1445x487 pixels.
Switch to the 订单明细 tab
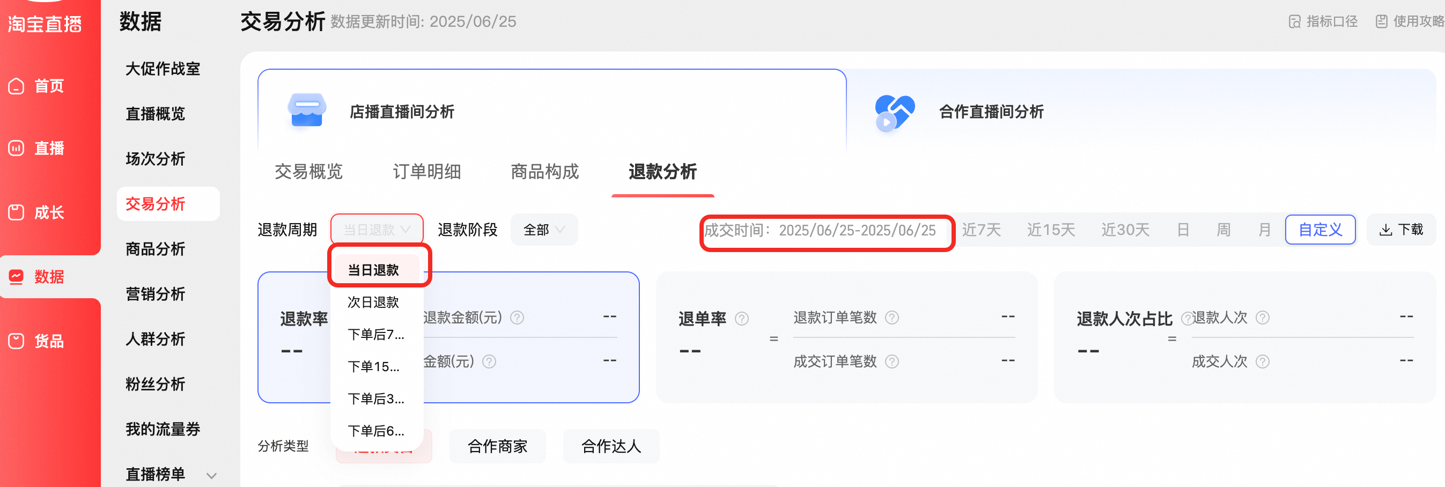[427, 172]
